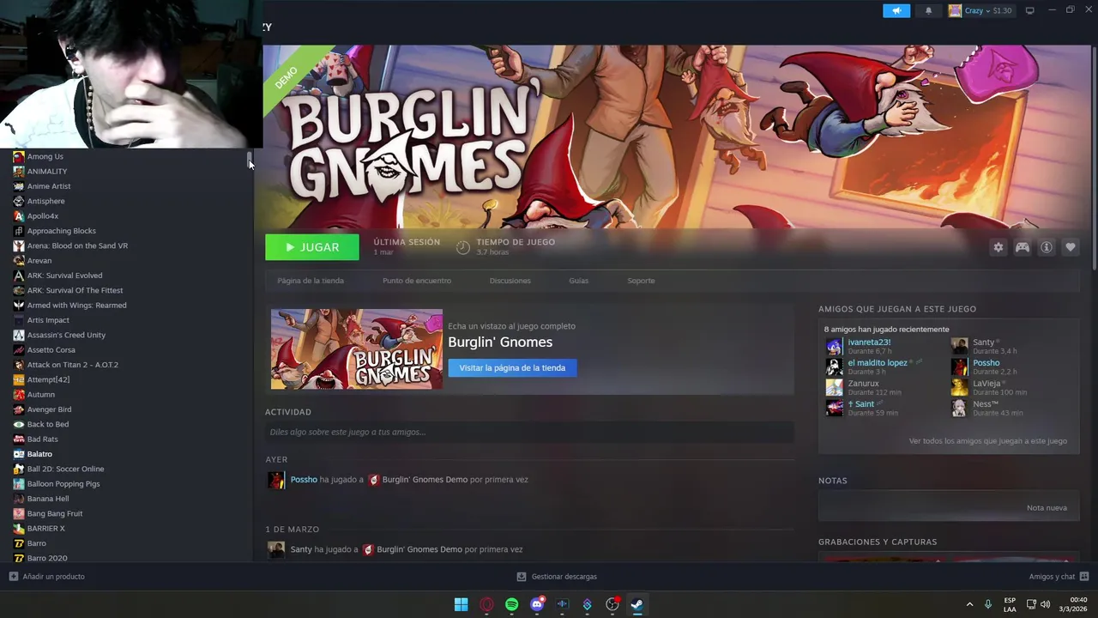Click the Antisphere game icon

point(19,202)
